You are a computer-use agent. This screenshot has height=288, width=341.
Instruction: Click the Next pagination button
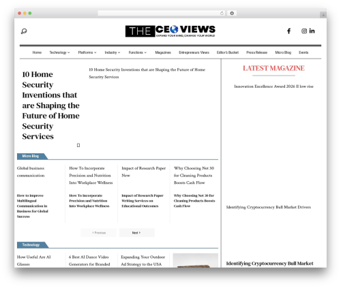[136, 233]
